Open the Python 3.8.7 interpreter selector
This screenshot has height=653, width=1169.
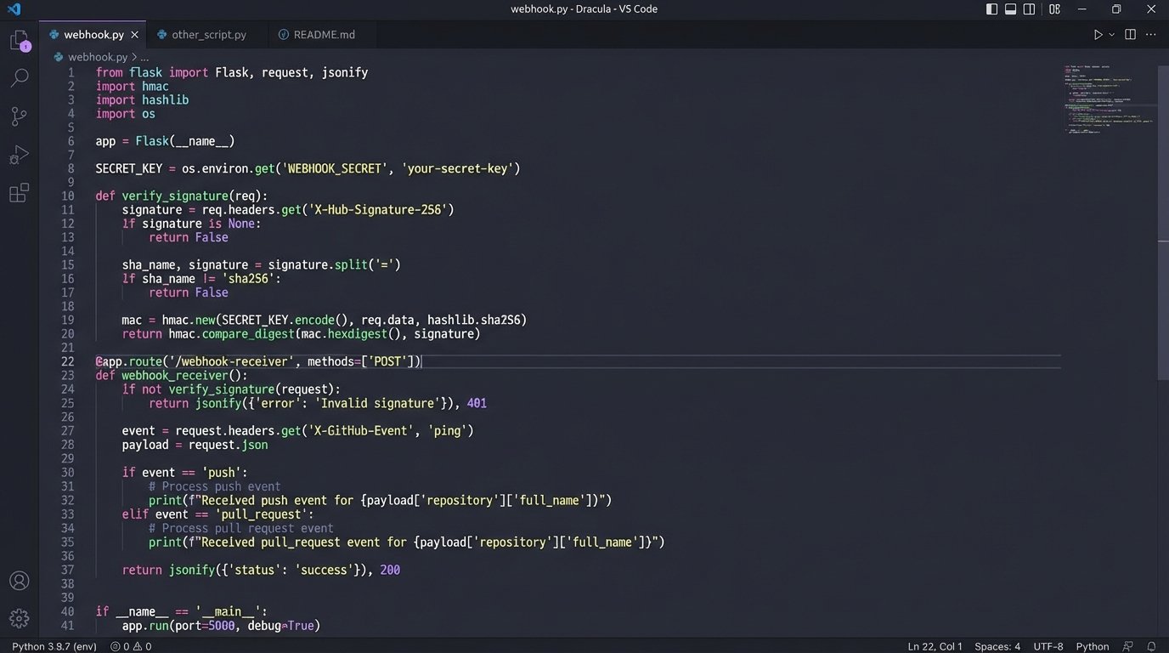tap(54, 646)
